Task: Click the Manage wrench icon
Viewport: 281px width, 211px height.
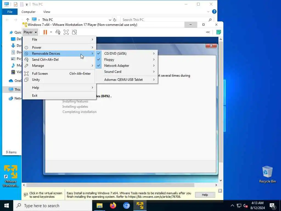Action: (26, 66)
